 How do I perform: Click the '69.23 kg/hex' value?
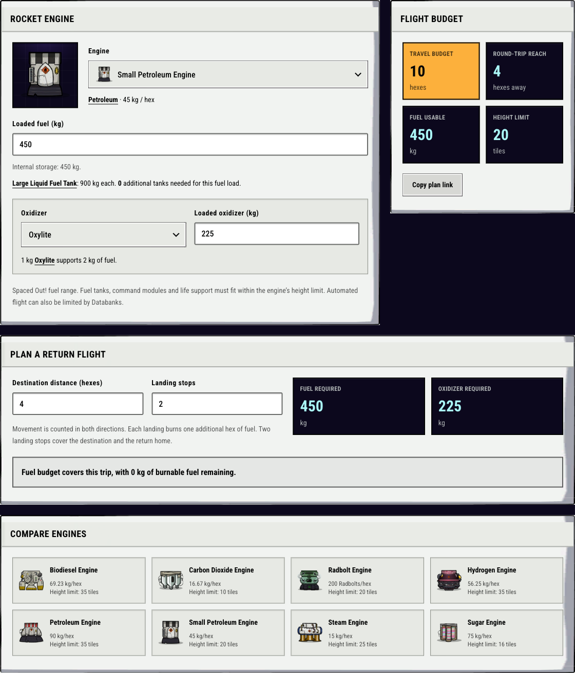[66, 584]
